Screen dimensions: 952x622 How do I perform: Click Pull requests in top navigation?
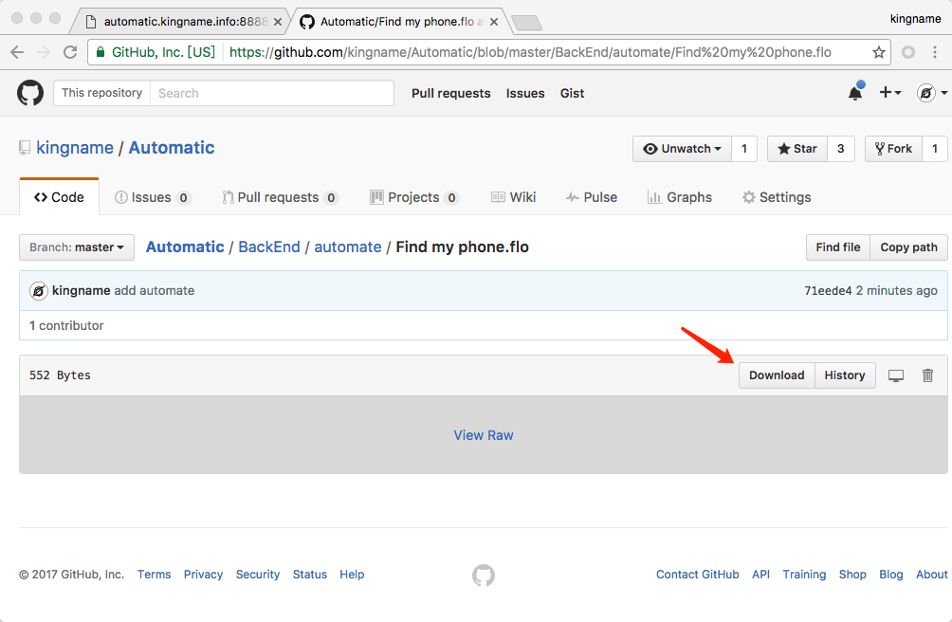tap(451, 94)
